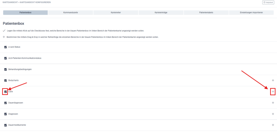Open the Karteireiter tab
The width and height of the screenshot is (277, 132).
(116, 13)
